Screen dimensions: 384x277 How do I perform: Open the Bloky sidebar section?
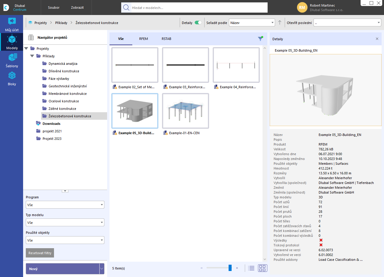pos(12,78)
